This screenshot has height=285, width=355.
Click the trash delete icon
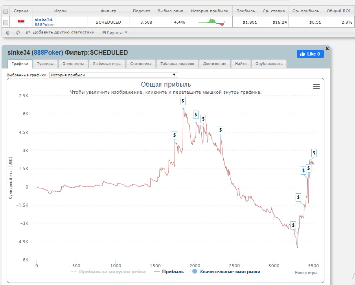click(7, 32)
